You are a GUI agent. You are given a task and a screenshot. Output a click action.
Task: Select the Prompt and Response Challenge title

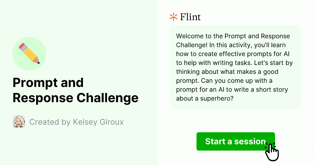tap(75, 90)
